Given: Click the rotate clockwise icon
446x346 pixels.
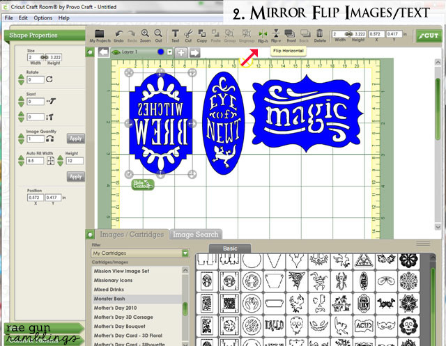Looking at the screenshot, I should point(49,79).
